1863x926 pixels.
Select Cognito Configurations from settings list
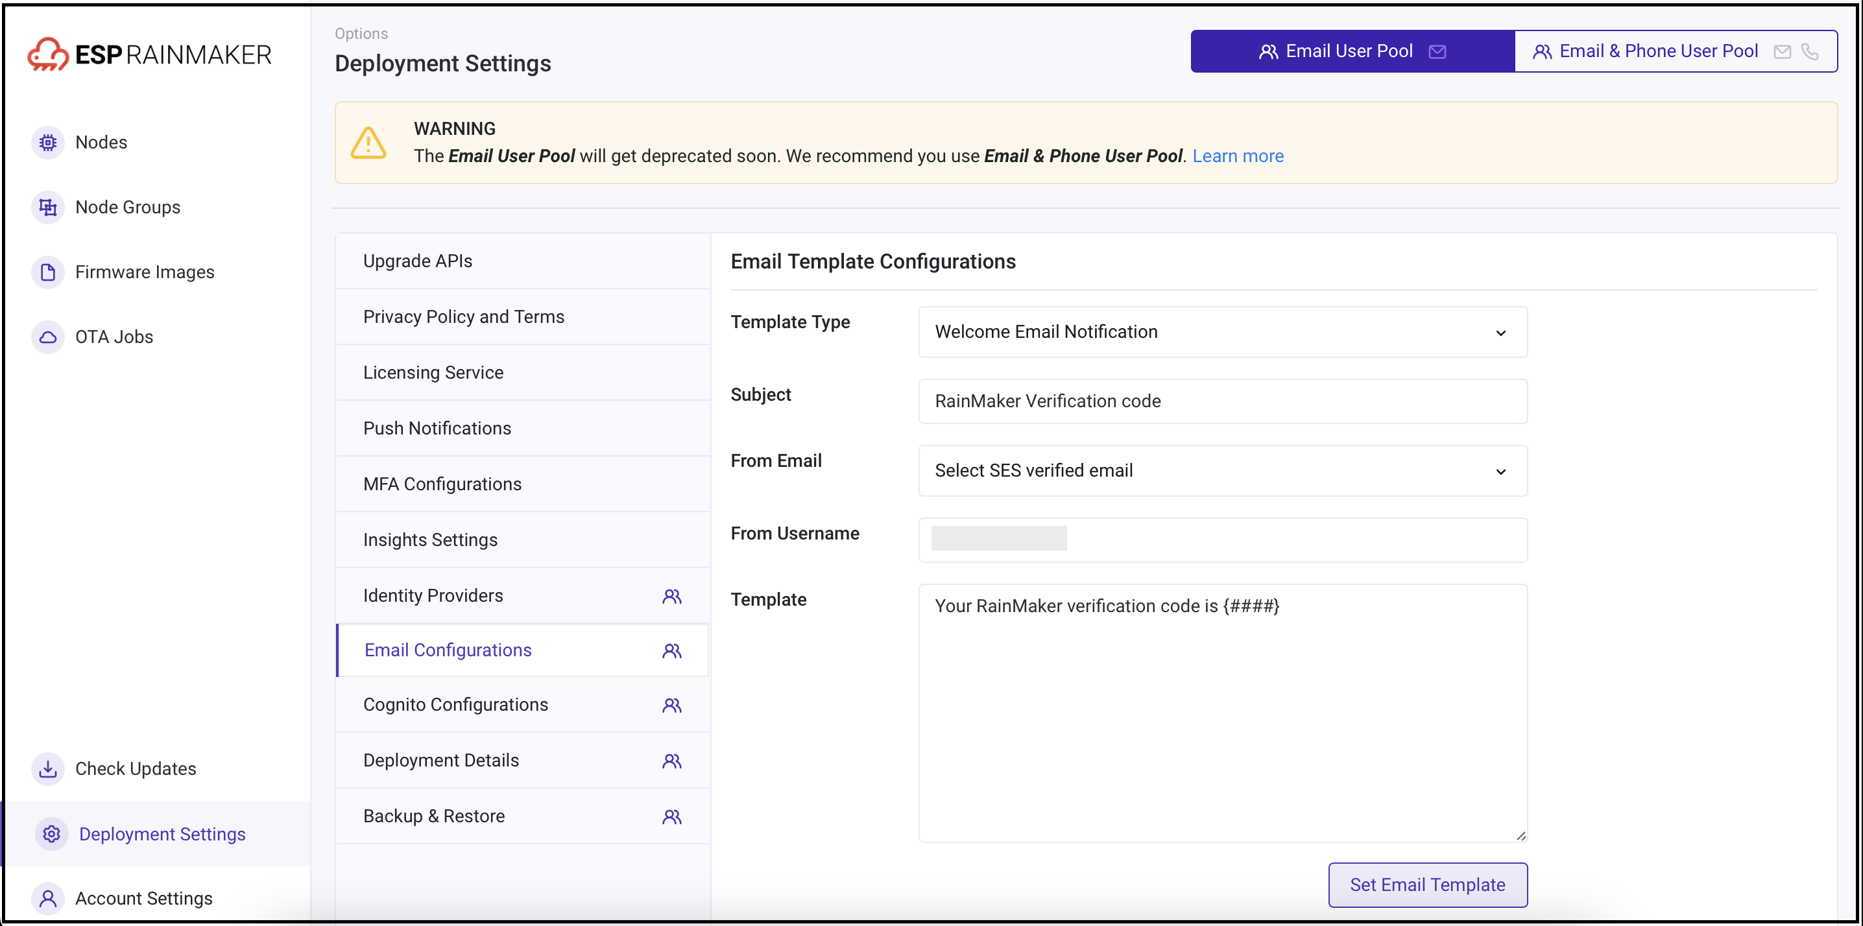(x=455, y=704)
